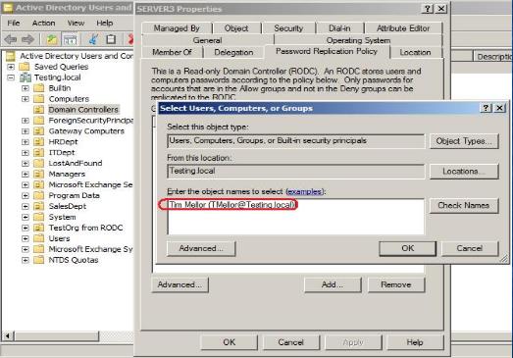
Task: Click the Cut scissors toolbar icon
Action: point(93,39)
